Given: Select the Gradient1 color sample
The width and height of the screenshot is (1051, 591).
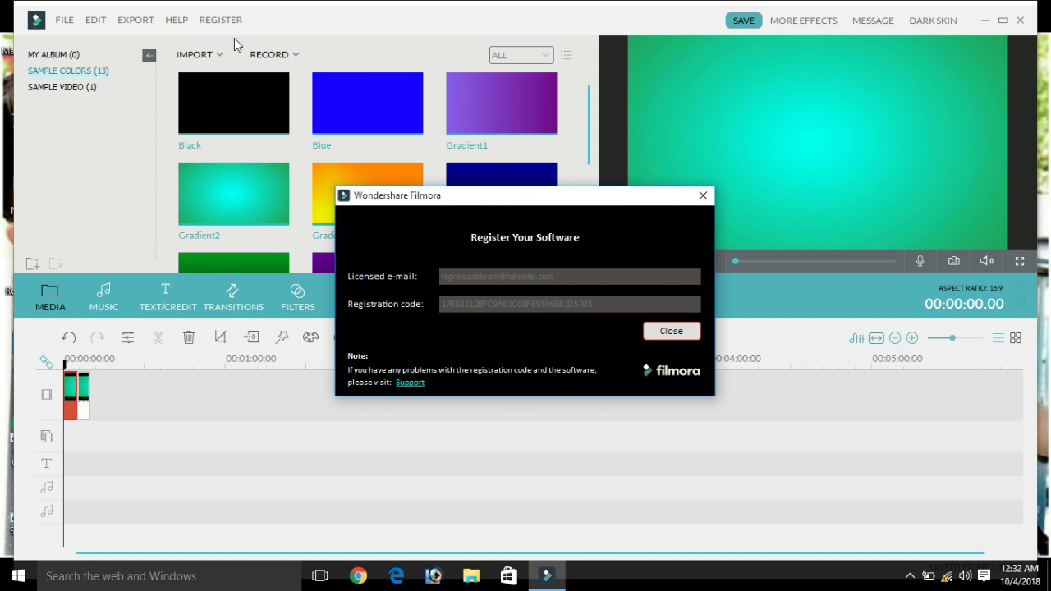Looking at the screenshot, I should coord(502,103).
